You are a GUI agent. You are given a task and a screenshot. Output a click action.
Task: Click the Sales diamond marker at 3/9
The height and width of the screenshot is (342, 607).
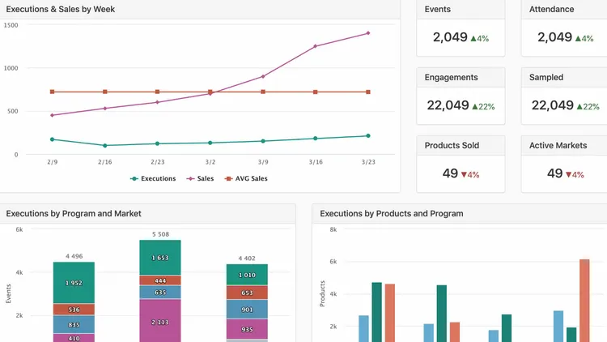coord(263,77)
